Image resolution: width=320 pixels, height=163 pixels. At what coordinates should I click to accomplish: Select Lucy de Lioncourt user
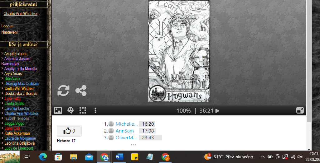[19, 148]
